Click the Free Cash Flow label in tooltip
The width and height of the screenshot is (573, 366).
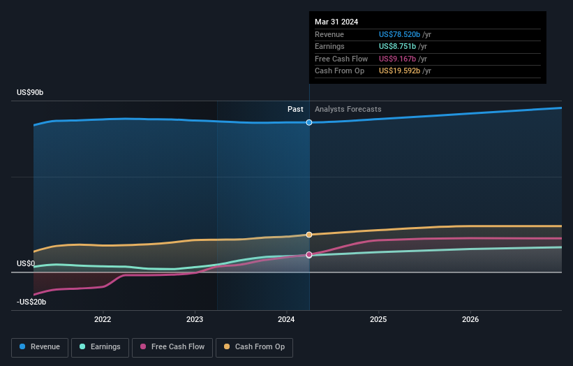point(341,59)
